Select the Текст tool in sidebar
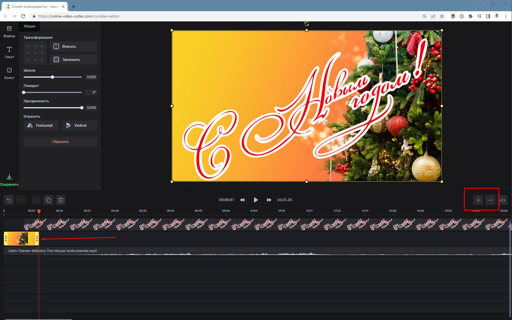The width and height of the screenshot is (512, 320). (9, 52)
